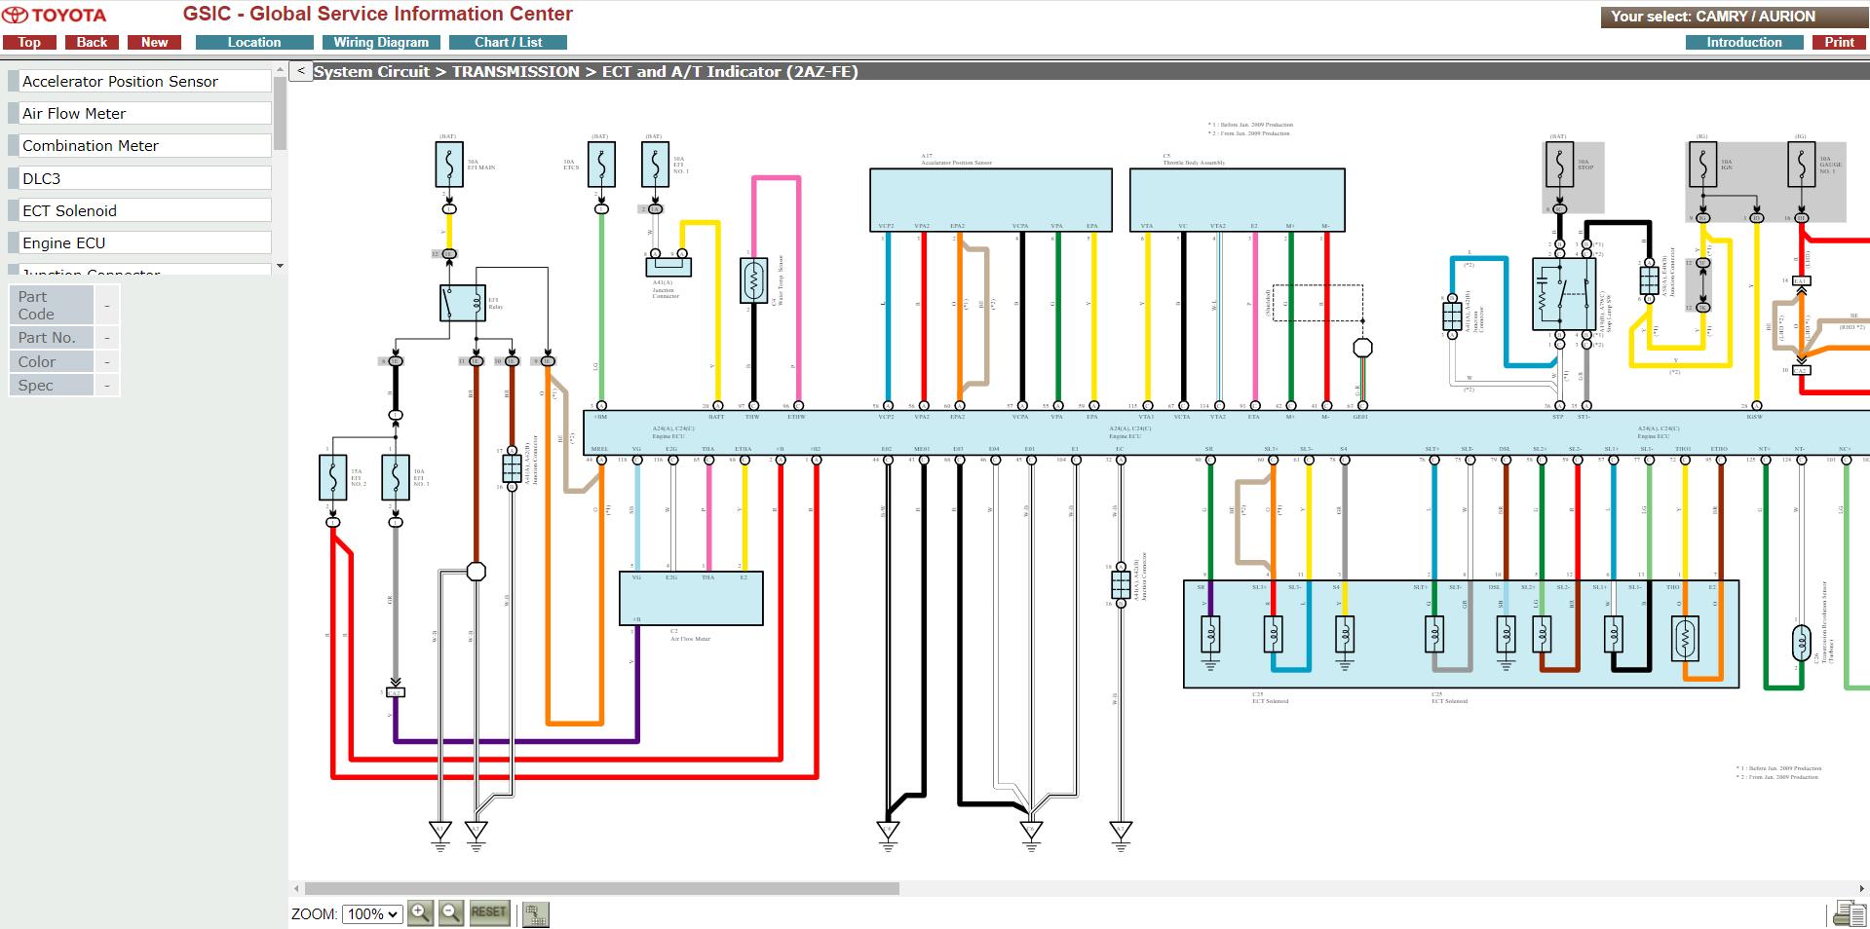Click the horizontal scrollbar left arrow

(x=296, y=888)
